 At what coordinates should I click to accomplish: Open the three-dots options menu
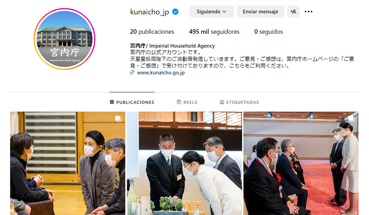pyautogui.click(x=308, y=11)
